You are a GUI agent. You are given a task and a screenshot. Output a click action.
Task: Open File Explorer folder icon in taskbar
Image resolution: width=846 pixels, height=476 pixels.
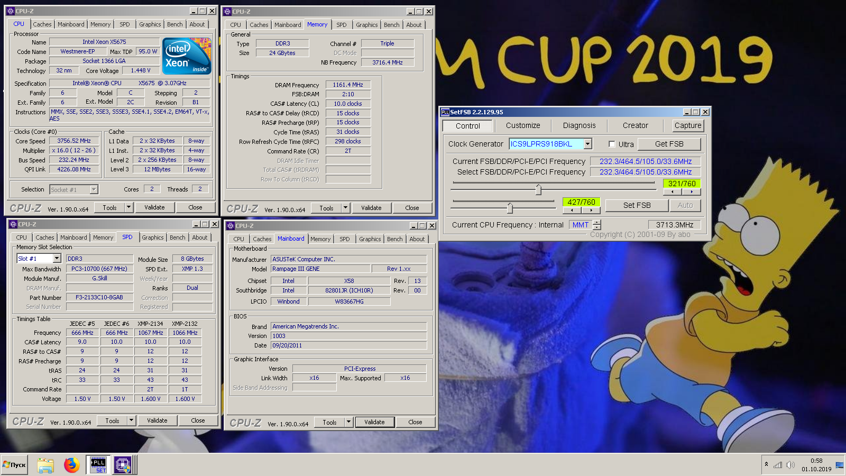point(45,465)
